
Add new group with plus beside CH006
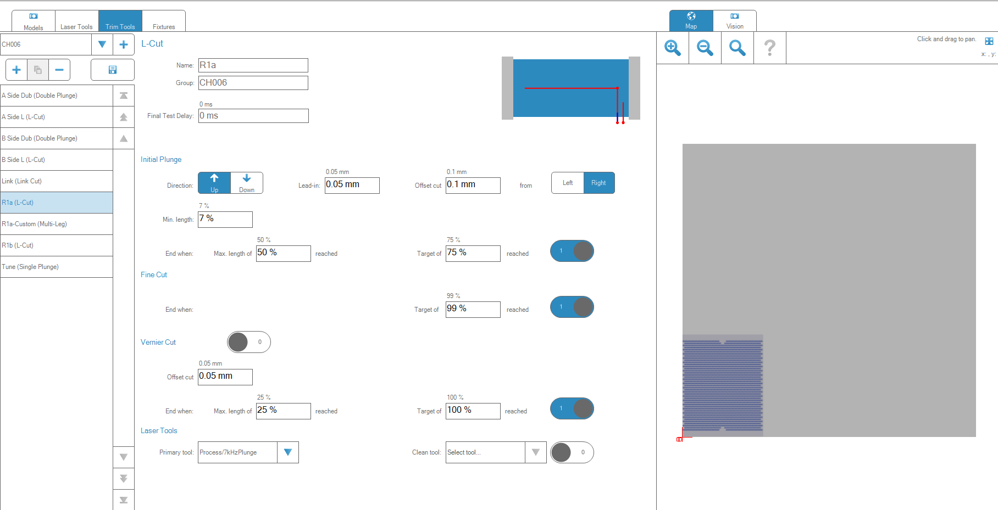pyautogui.click(x=124, y=44)
